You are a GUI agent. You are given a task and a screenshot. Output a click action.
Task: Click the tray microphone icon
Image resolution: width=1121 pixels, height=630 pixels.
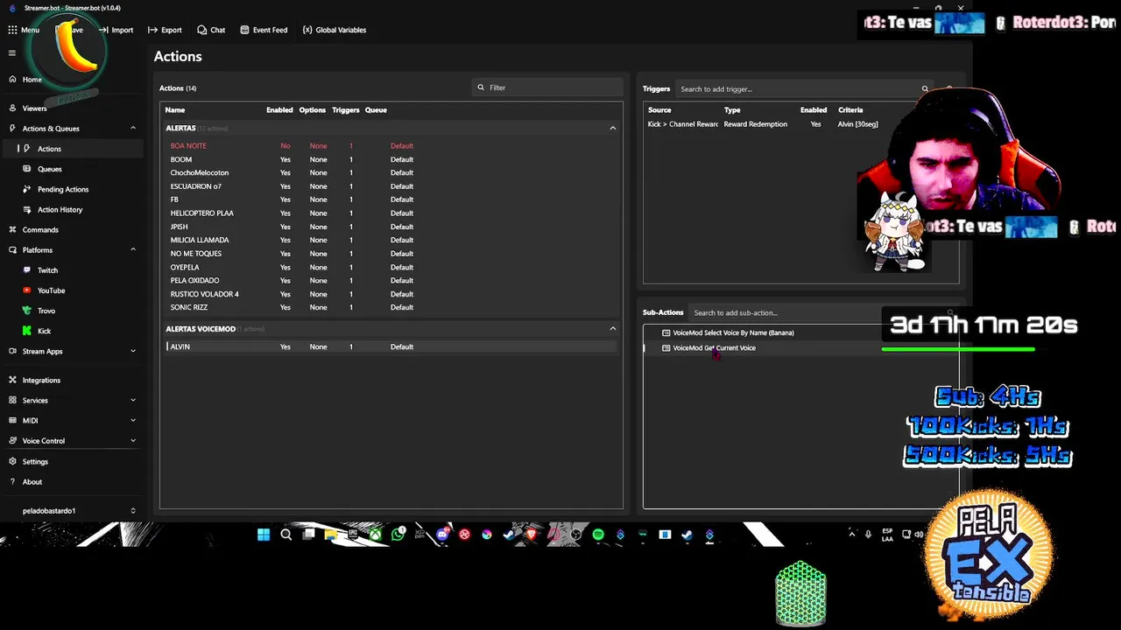click(868, 535)
